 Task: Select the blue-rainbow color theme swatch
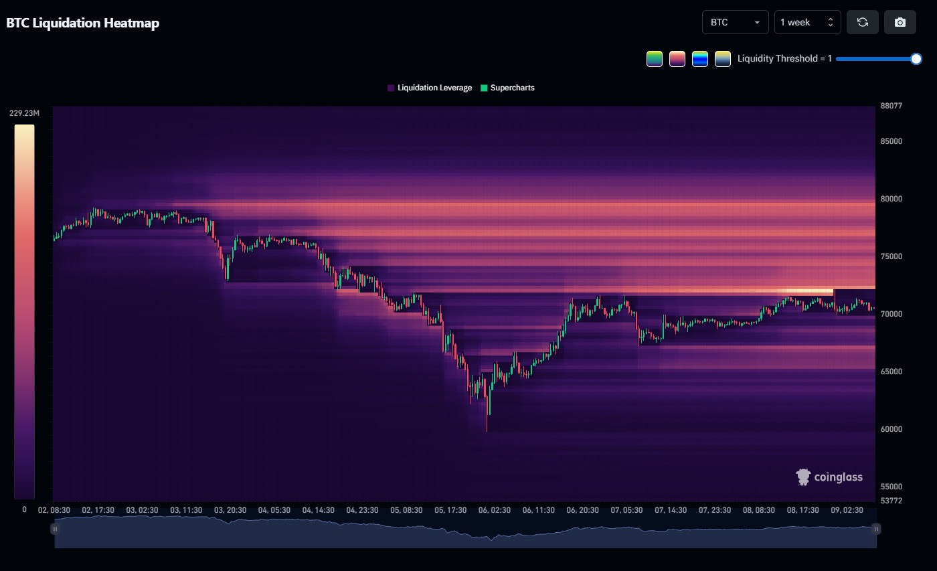pyautogui.click(x=700, y=59)
